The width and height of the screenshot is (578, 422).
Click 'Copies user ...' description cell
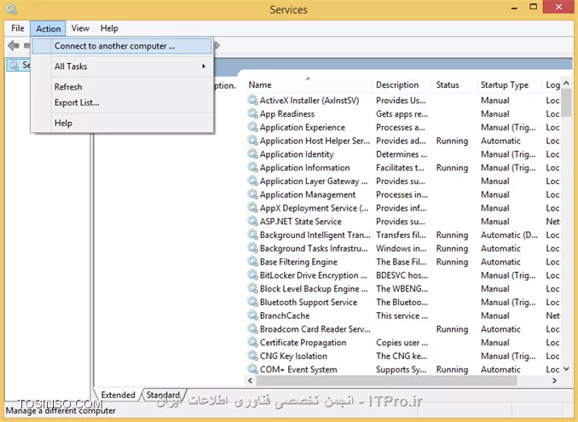pos(402,343)
